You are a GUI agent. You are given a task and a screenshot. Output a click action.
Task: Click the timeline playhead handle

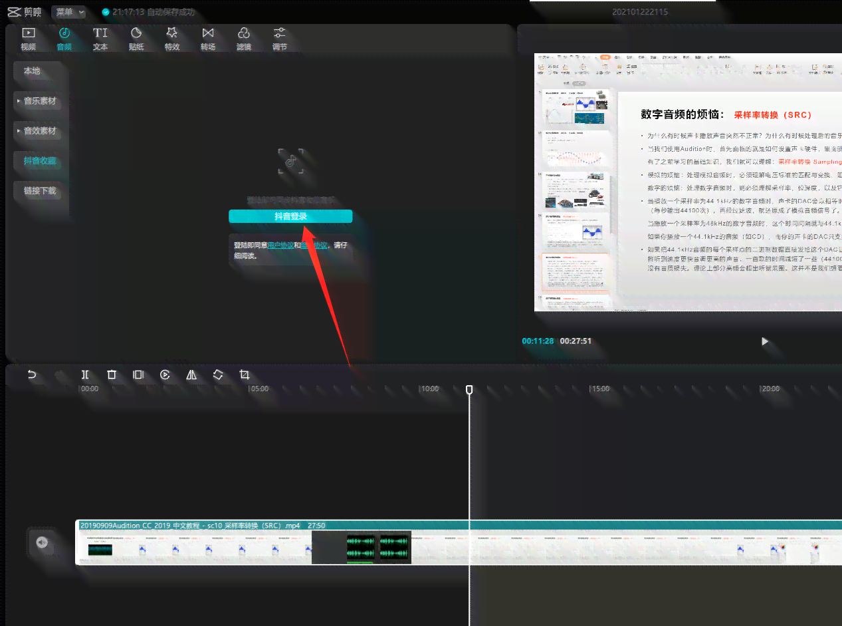pyautogui.click(x=469, y=389)
